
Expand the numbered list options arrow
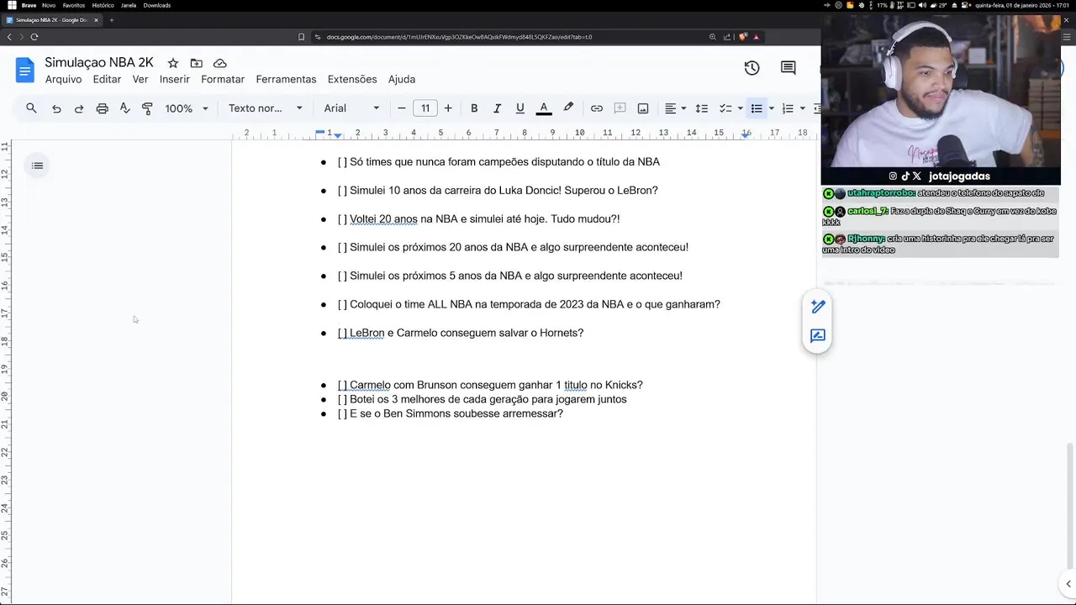click(803, 108)
